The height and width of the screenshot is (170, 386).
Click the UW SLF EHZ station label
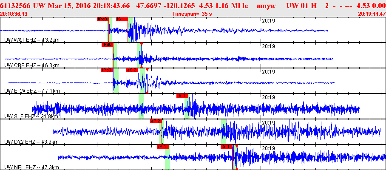click(x=29, y=116)
